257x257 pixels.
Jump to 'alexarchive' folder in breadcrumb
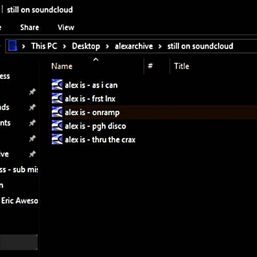tap(134, 46)
